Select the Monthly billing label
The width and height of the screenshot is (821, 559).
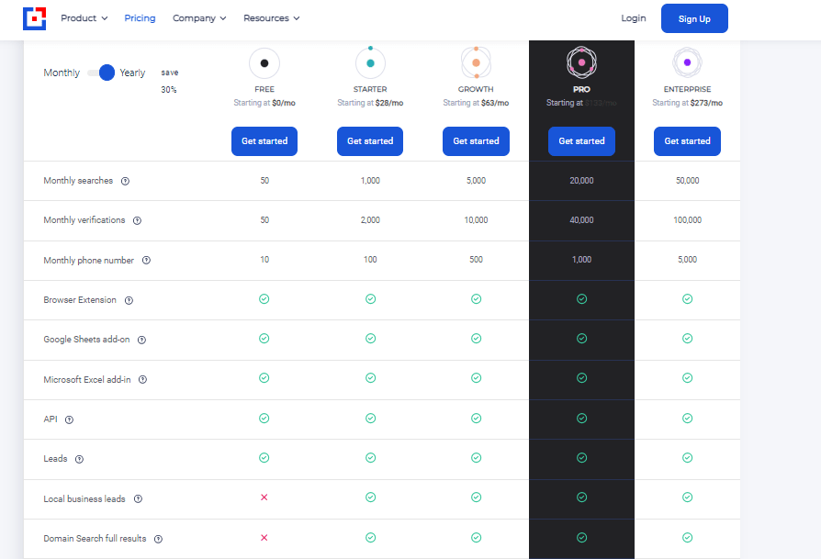pos(62,73)
